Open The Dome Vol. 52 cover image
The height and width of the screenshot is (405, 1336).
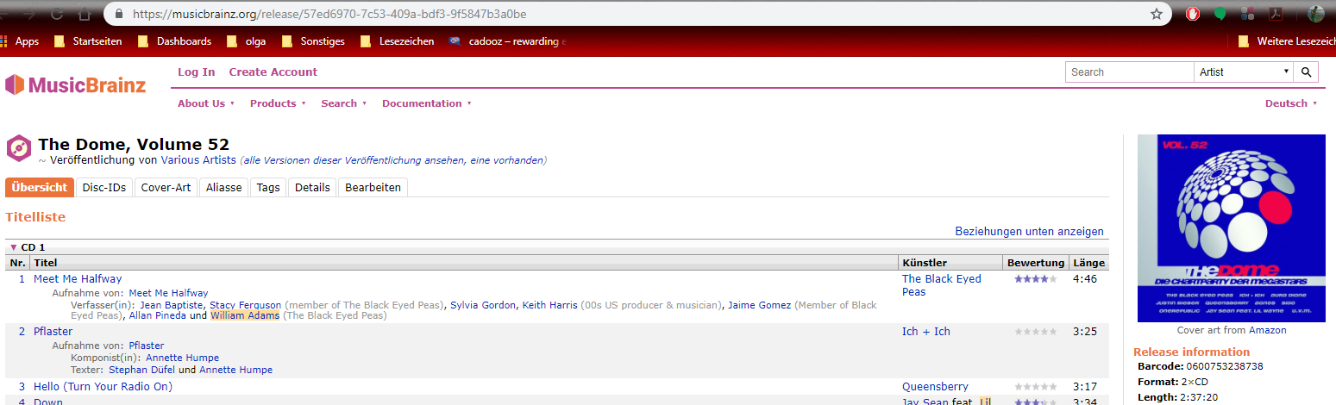click(x=1232, y=228)
